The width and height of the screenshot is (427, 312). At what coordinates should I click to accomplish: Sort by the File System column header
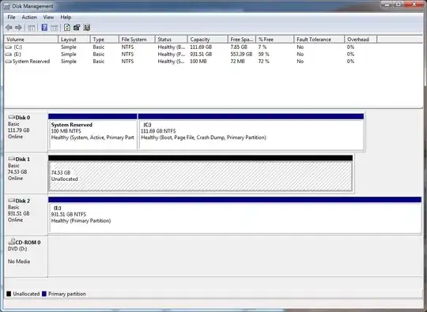click(137, 39)
